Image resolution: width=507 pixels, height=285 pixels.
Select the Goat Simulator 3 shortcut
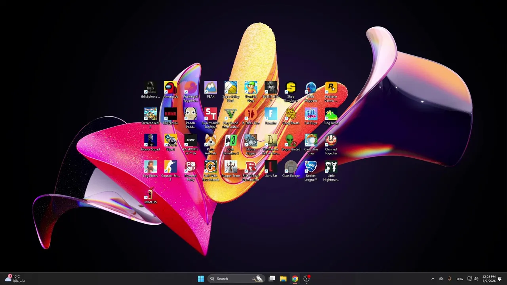pos(231,144)
